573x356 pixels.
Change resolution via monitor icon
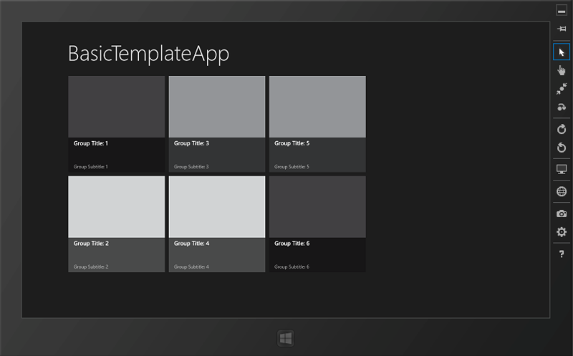click(562, 169)
